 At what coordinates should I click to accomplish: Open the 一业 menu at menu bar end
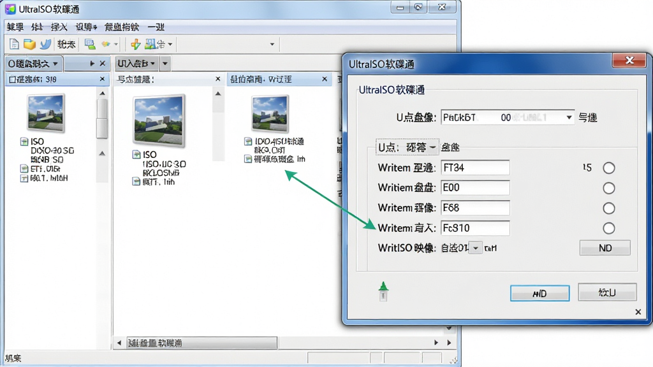[x=156, y=27]
